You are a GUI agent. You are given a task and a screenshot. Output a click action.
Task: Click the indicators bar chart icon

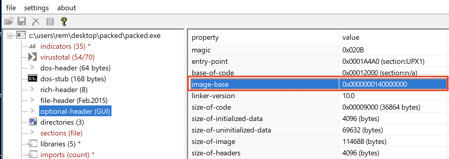(33, 46)
